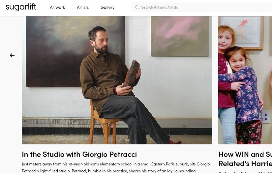Viewport: 272px width, 173px height.
Task: Open the Artists navigation item
Action: point(83,7)
